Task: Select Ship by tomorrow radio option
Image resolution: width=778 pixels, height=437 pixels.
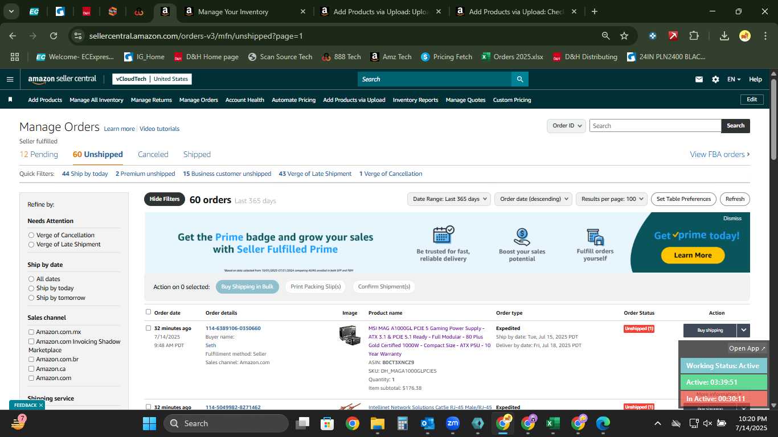Action: 31,298
